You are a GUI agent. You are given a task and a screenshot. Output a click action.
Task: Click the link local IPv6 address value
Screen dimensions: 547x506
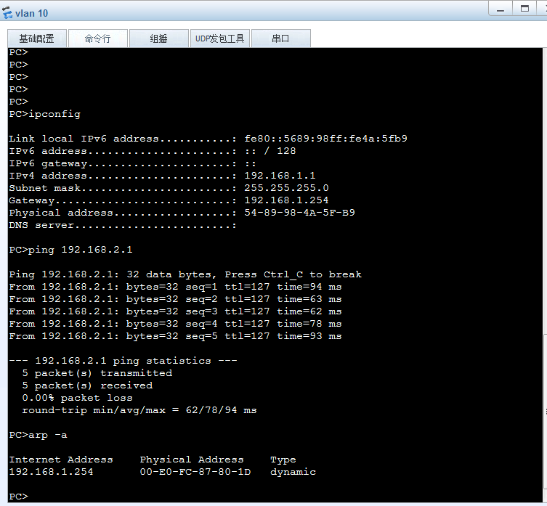[x=326, y=139]
